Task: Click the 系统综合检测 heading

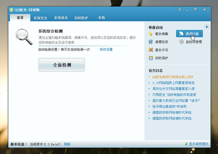Action: tap(50, 31)
